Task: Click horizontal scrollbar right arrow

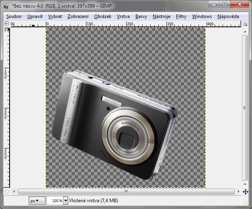Action: tap(238, 191)
